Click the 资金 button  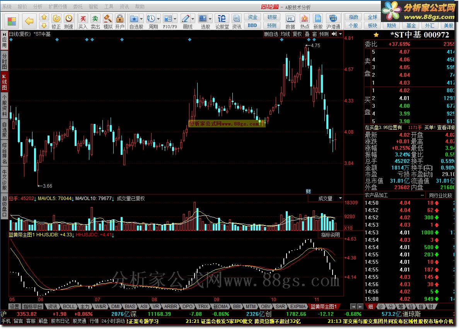click(253, 17)
